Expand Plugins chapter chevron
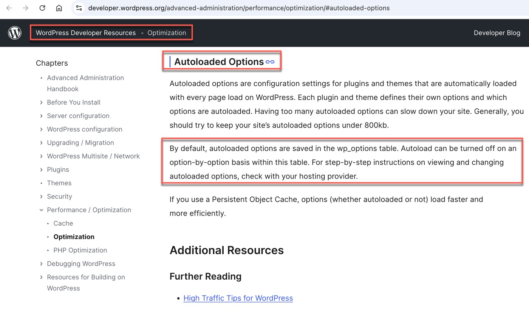529x320 pixels. click(41, 170)
